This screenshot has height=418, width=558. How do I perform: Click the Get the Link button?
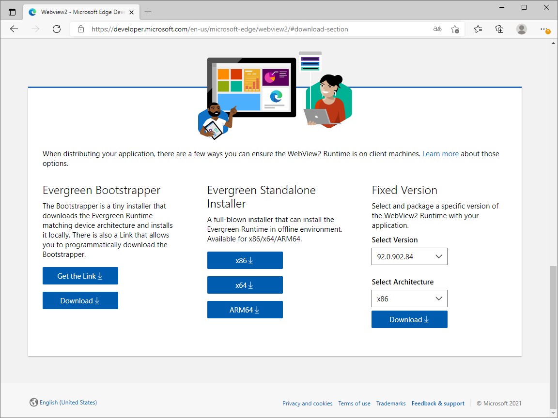click(x=80, y=276)
